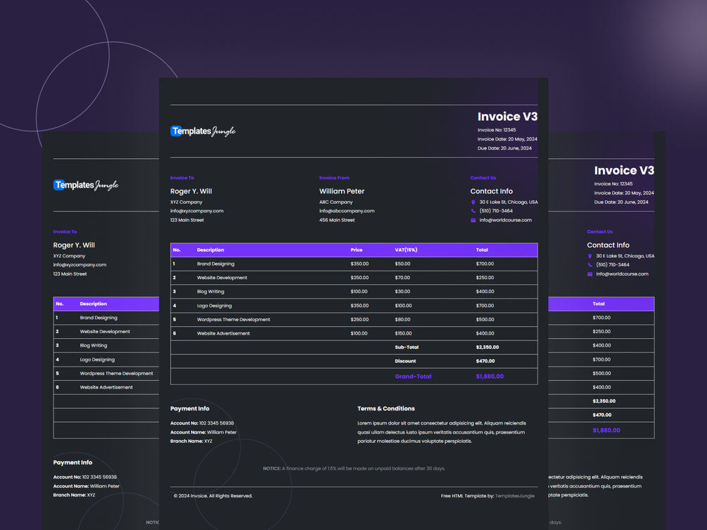The image size is (707, 530).
Task: Click the 'Price' column header
Action: pyautogui.click(x=356, y=250)
